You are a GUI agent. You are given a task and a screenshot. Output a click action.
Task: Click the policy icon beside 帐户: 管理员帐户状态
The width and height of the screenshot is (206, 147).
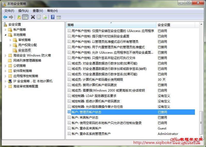pyautogui.click(x=69, y=112)
